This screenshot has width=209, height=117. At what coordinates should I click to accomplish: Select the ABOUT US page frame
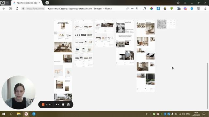tap(125, 43)
